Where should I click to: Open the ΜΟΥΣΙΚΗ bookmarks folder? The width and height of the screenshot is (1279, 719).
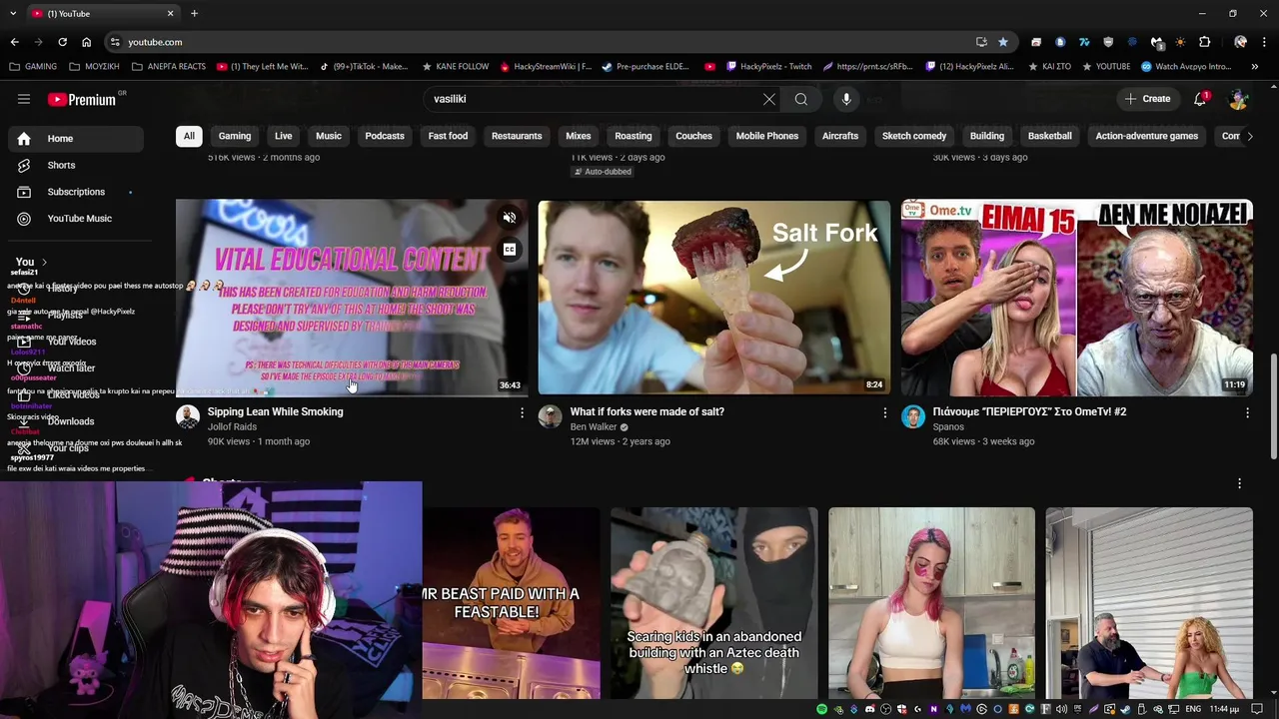tap(94, 67)
